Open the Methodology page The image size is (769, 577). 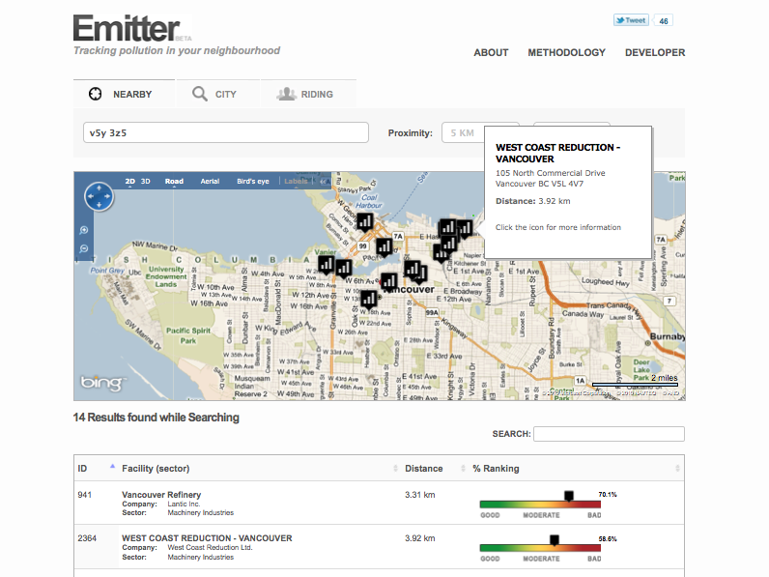[x=566, y=53]
